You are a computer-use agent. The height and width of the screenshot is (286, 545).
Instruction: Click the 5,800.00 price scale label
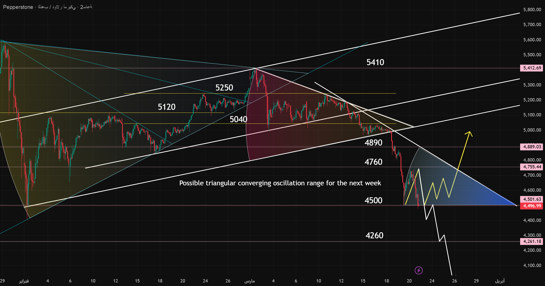(532, 10)
